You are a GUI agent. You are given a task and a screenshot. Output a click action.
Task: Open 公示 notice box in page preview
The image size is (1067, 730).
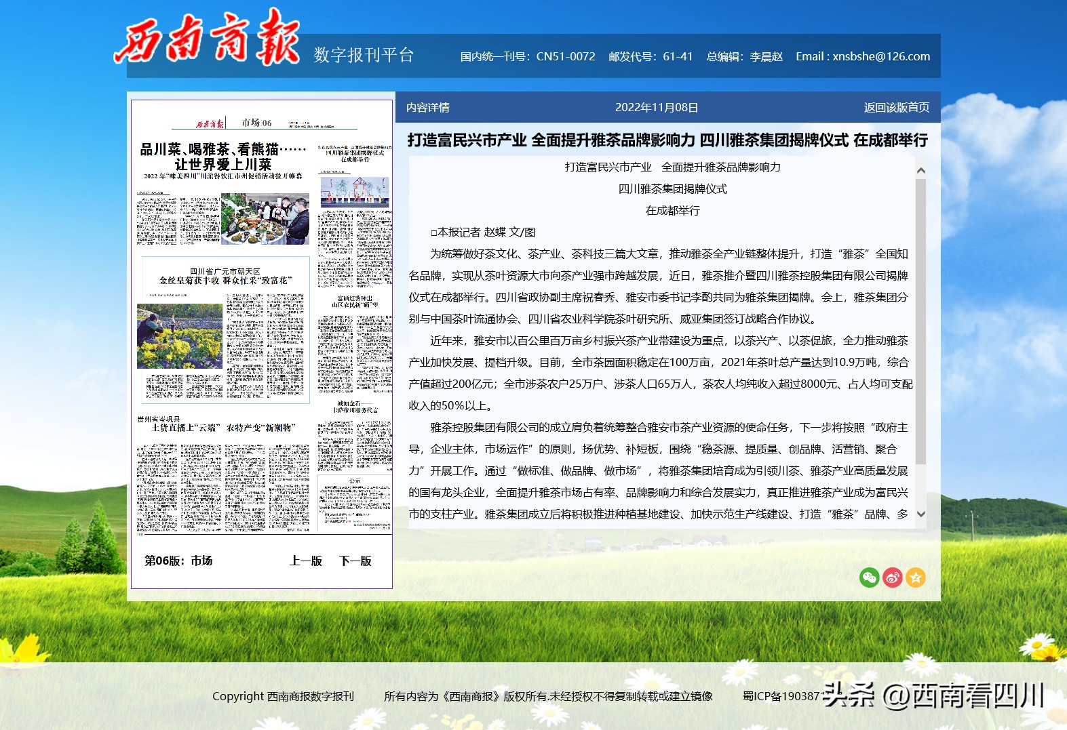tap(355, 504)
